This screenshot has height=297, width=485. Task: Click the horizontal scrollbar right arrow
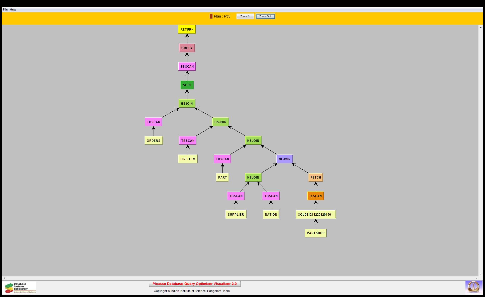tap(476, 278)
